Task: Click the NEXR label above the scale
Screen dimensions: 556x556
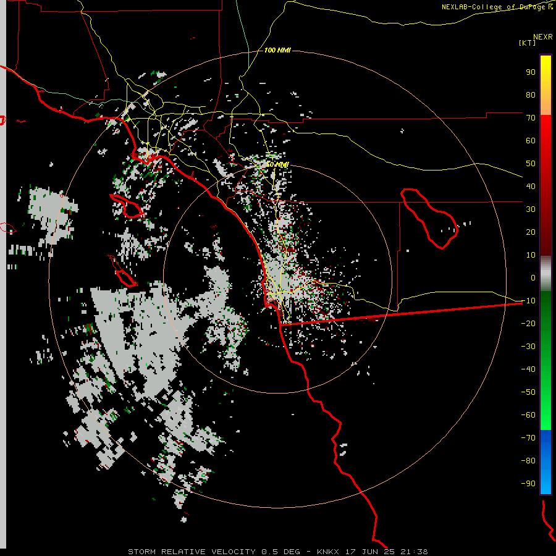Action: coord(543,37)
